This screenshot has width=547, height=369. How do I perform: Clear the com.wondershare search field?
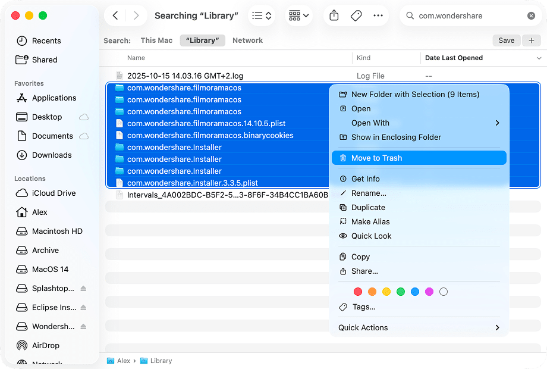click(x=531, y=15)
